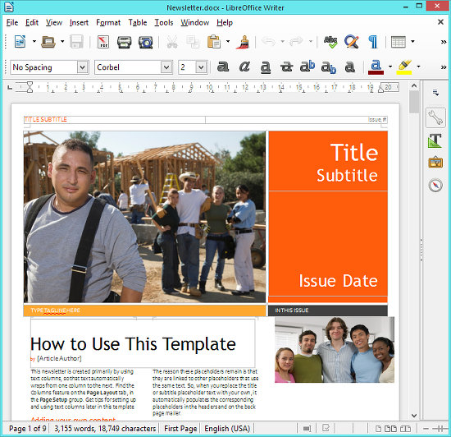Click English (USA) language in status bar

tap(227, 429)
